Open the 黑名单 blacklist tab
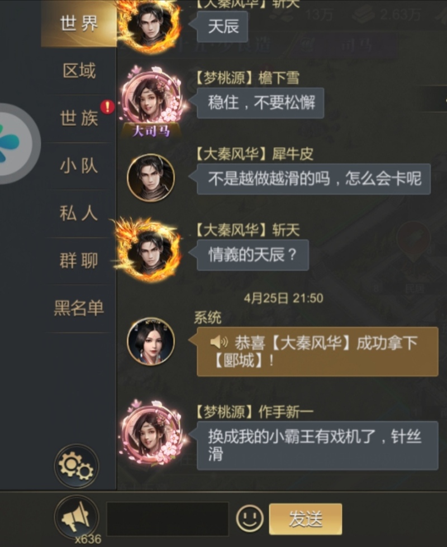Screen dimensions: 447x547 pos(79,308)
